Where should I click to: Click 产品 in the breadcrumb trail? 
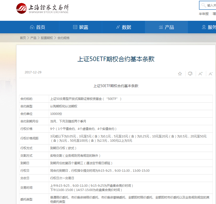click(33, 38)
